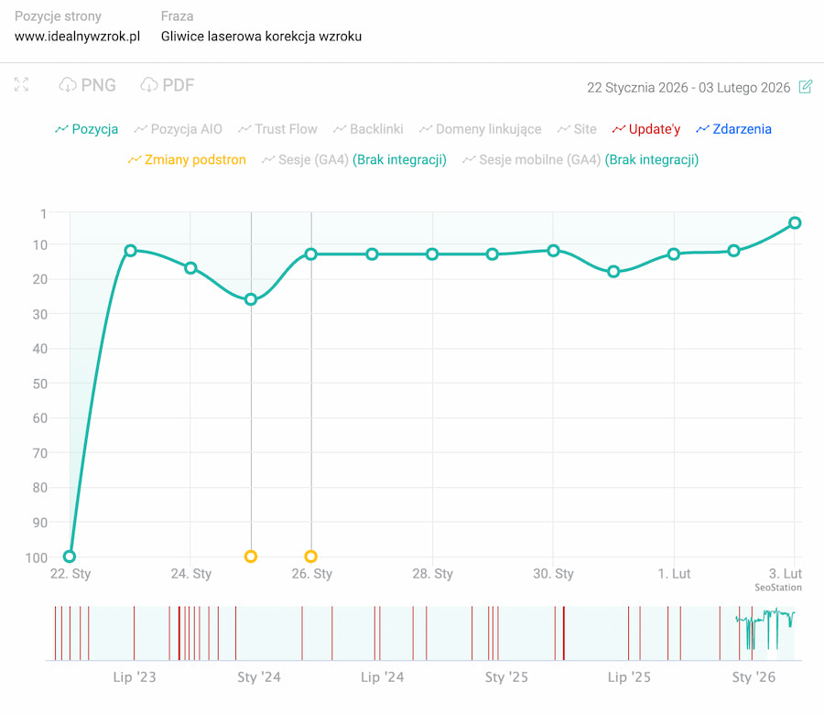
Task: Click the last data point at 3. Lut
Action: (x=795, y=223)
